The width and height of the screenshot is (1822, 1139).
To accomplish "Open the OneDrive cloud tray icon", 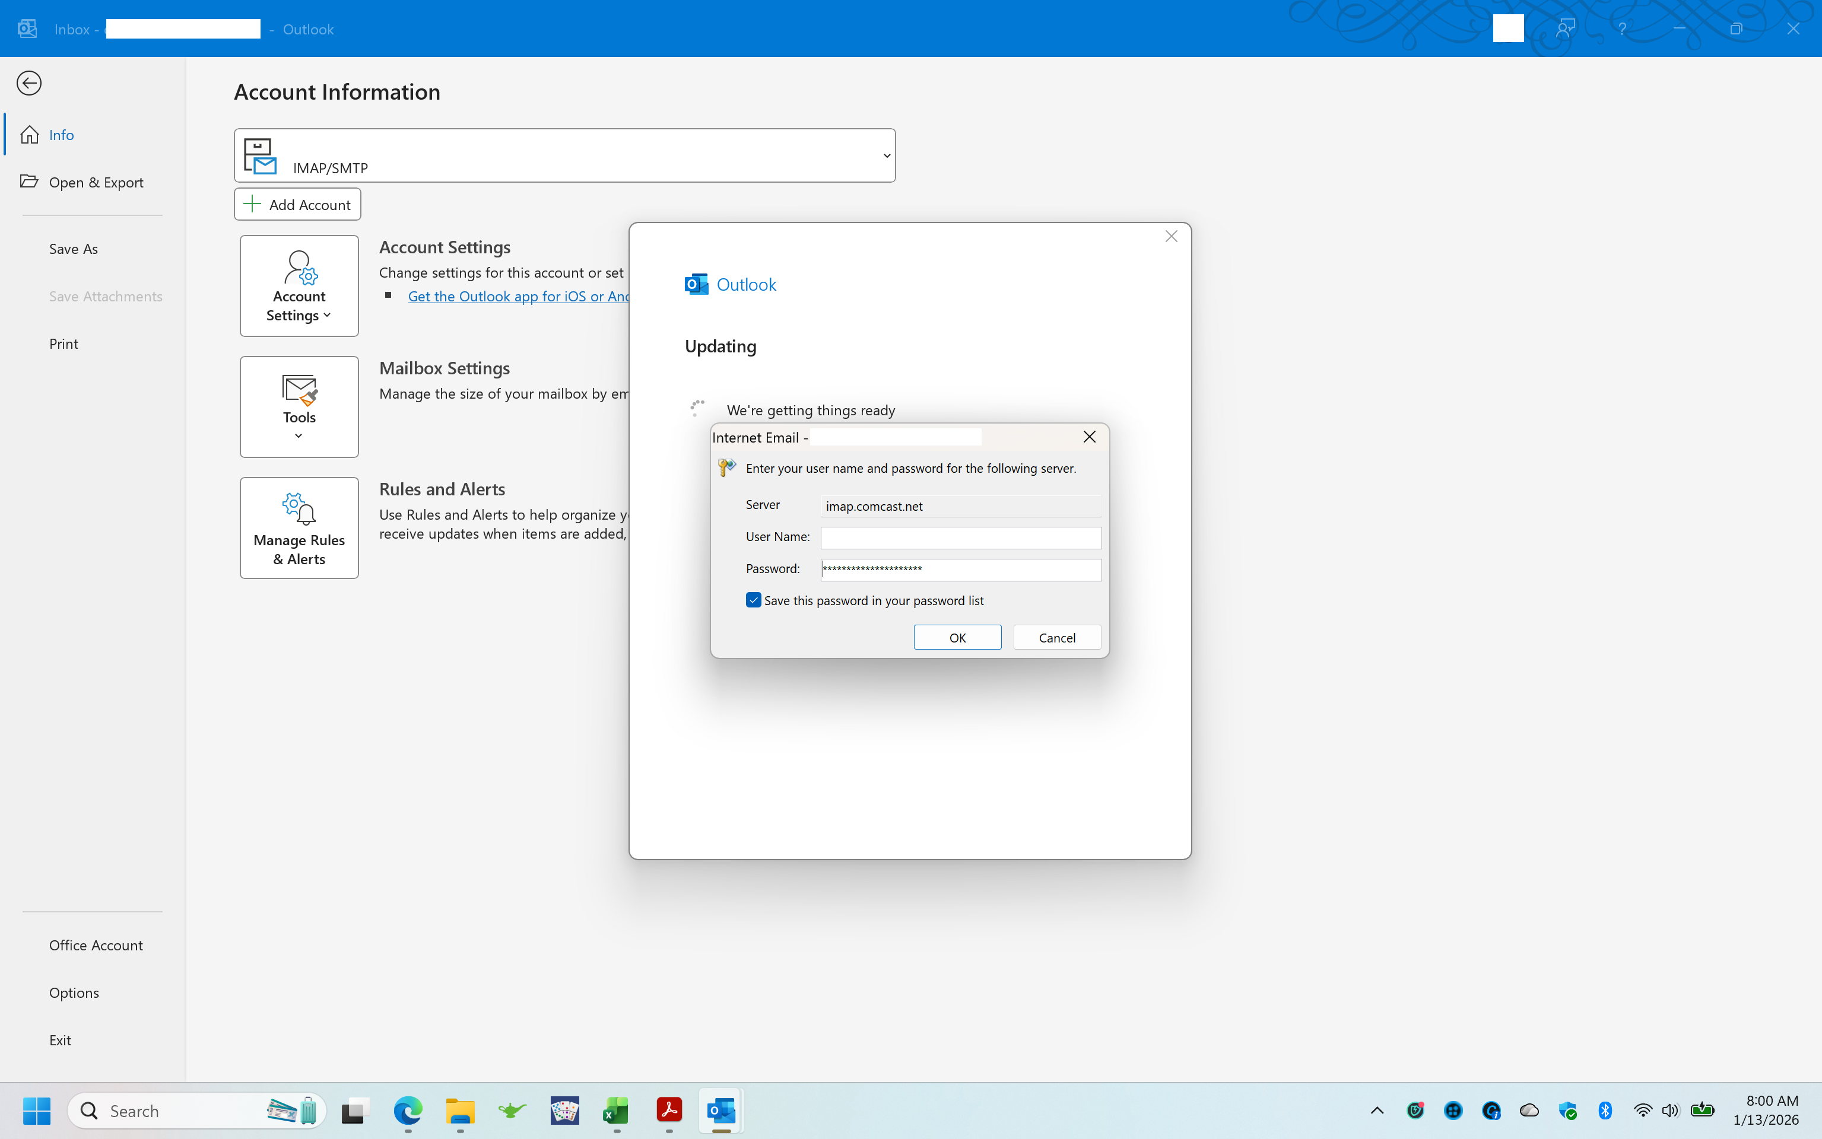I will click(x=1529, y=1111).
